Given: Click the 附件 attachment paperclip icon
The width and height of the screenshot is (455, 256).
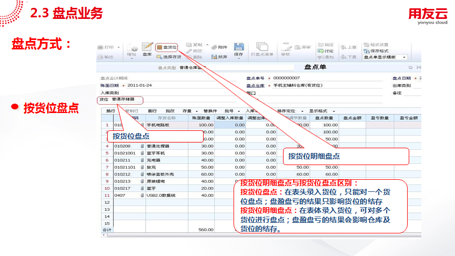Looking at the screenshot, I should [x=214, y=47].
